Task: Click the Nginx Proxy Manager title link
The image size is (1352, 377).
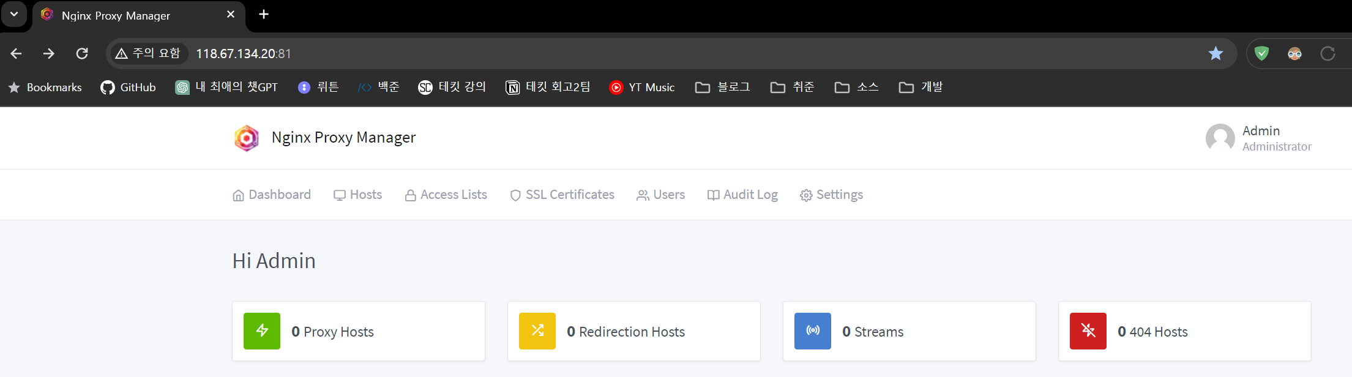Action: tap(343, 138)
